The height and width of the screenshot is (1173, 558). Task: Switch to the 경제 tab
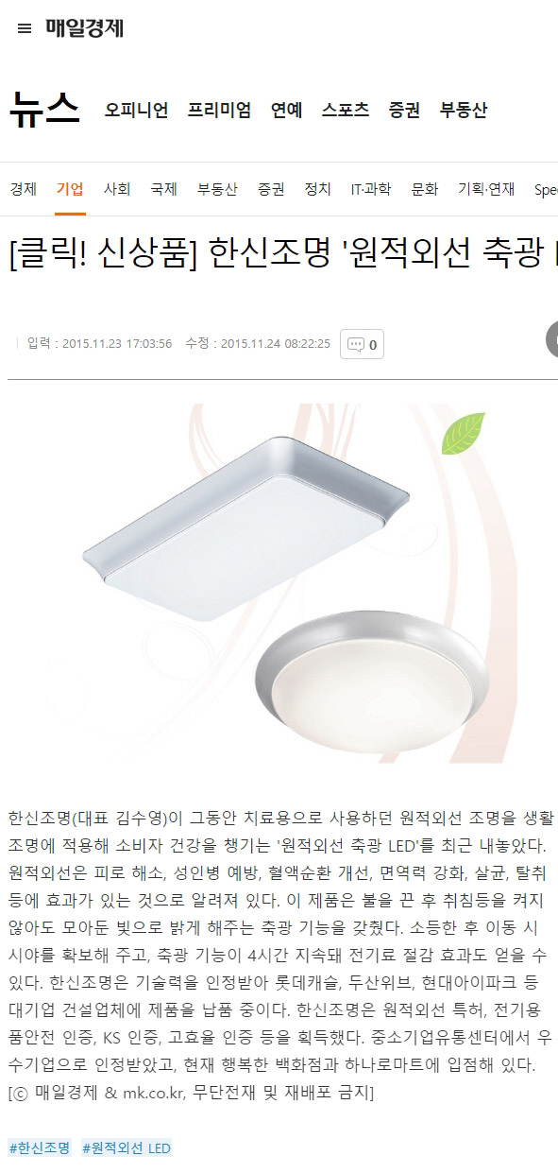24,189
